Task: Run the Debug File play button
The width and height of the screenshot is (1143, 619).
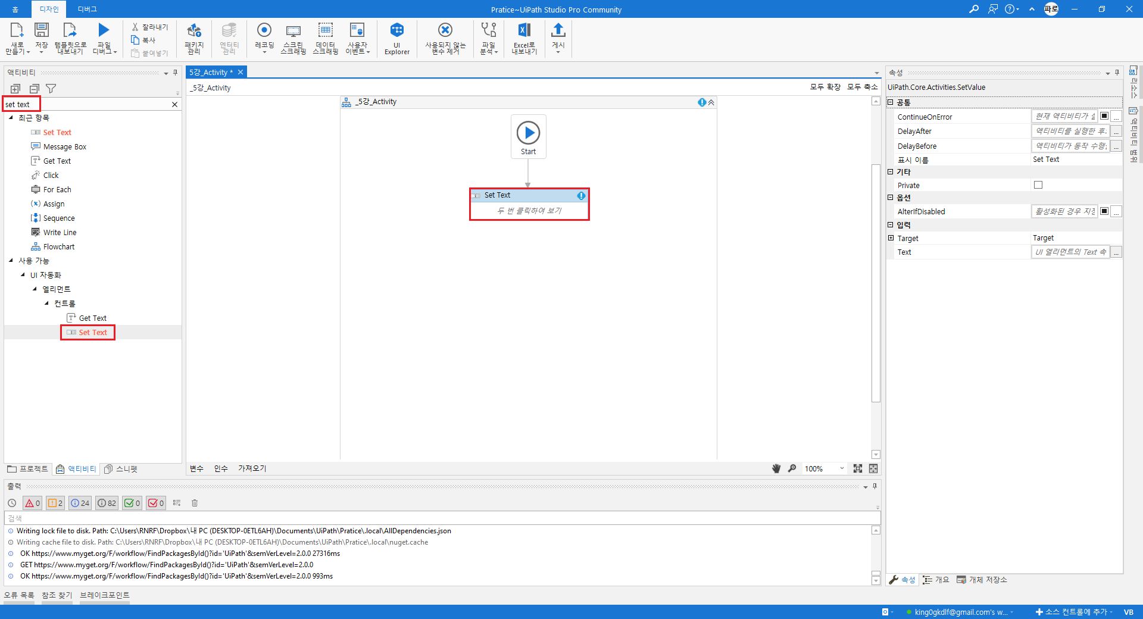Action: (104, 31)
